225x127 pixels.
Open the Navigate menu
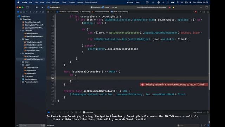tap(56, 2)
